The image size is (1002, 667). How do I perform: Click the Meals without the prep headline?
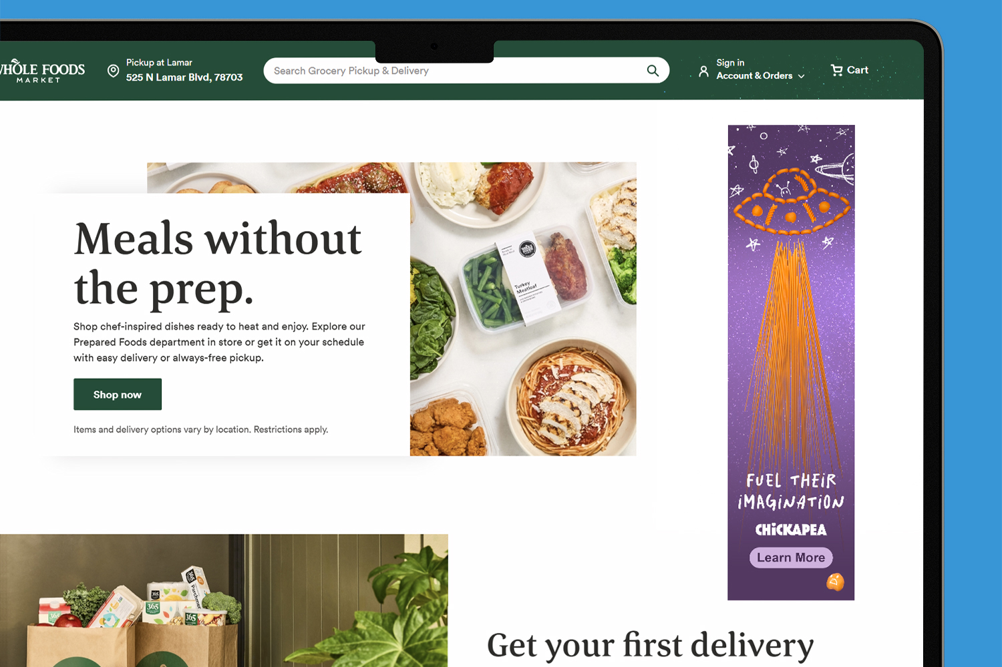coord(218,264)
